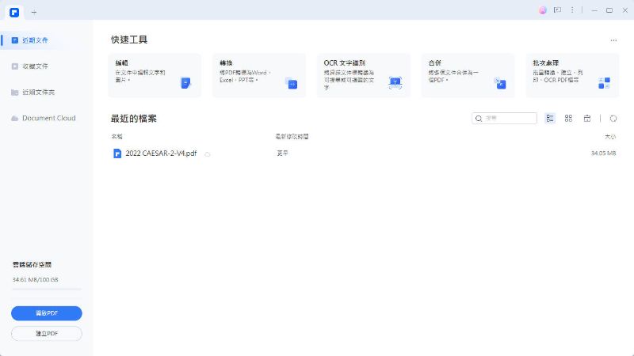Open the feedback message icon in the title bar
The height and width of the screenshot is (356, 634).
(558, 10)
